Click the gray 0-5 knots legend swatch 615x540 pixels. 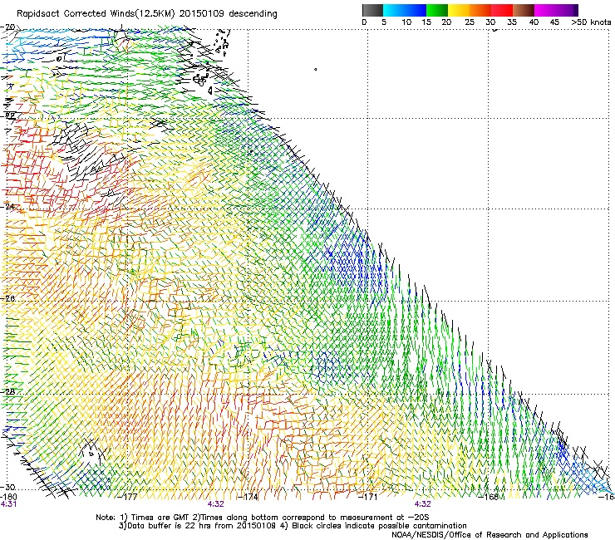(x=372, y=10)
